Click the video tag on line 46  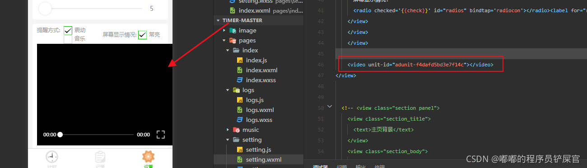[x=420, y=65]
